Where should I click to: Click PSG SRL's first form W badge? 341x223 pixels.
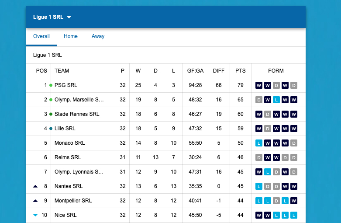click(259, 85)
